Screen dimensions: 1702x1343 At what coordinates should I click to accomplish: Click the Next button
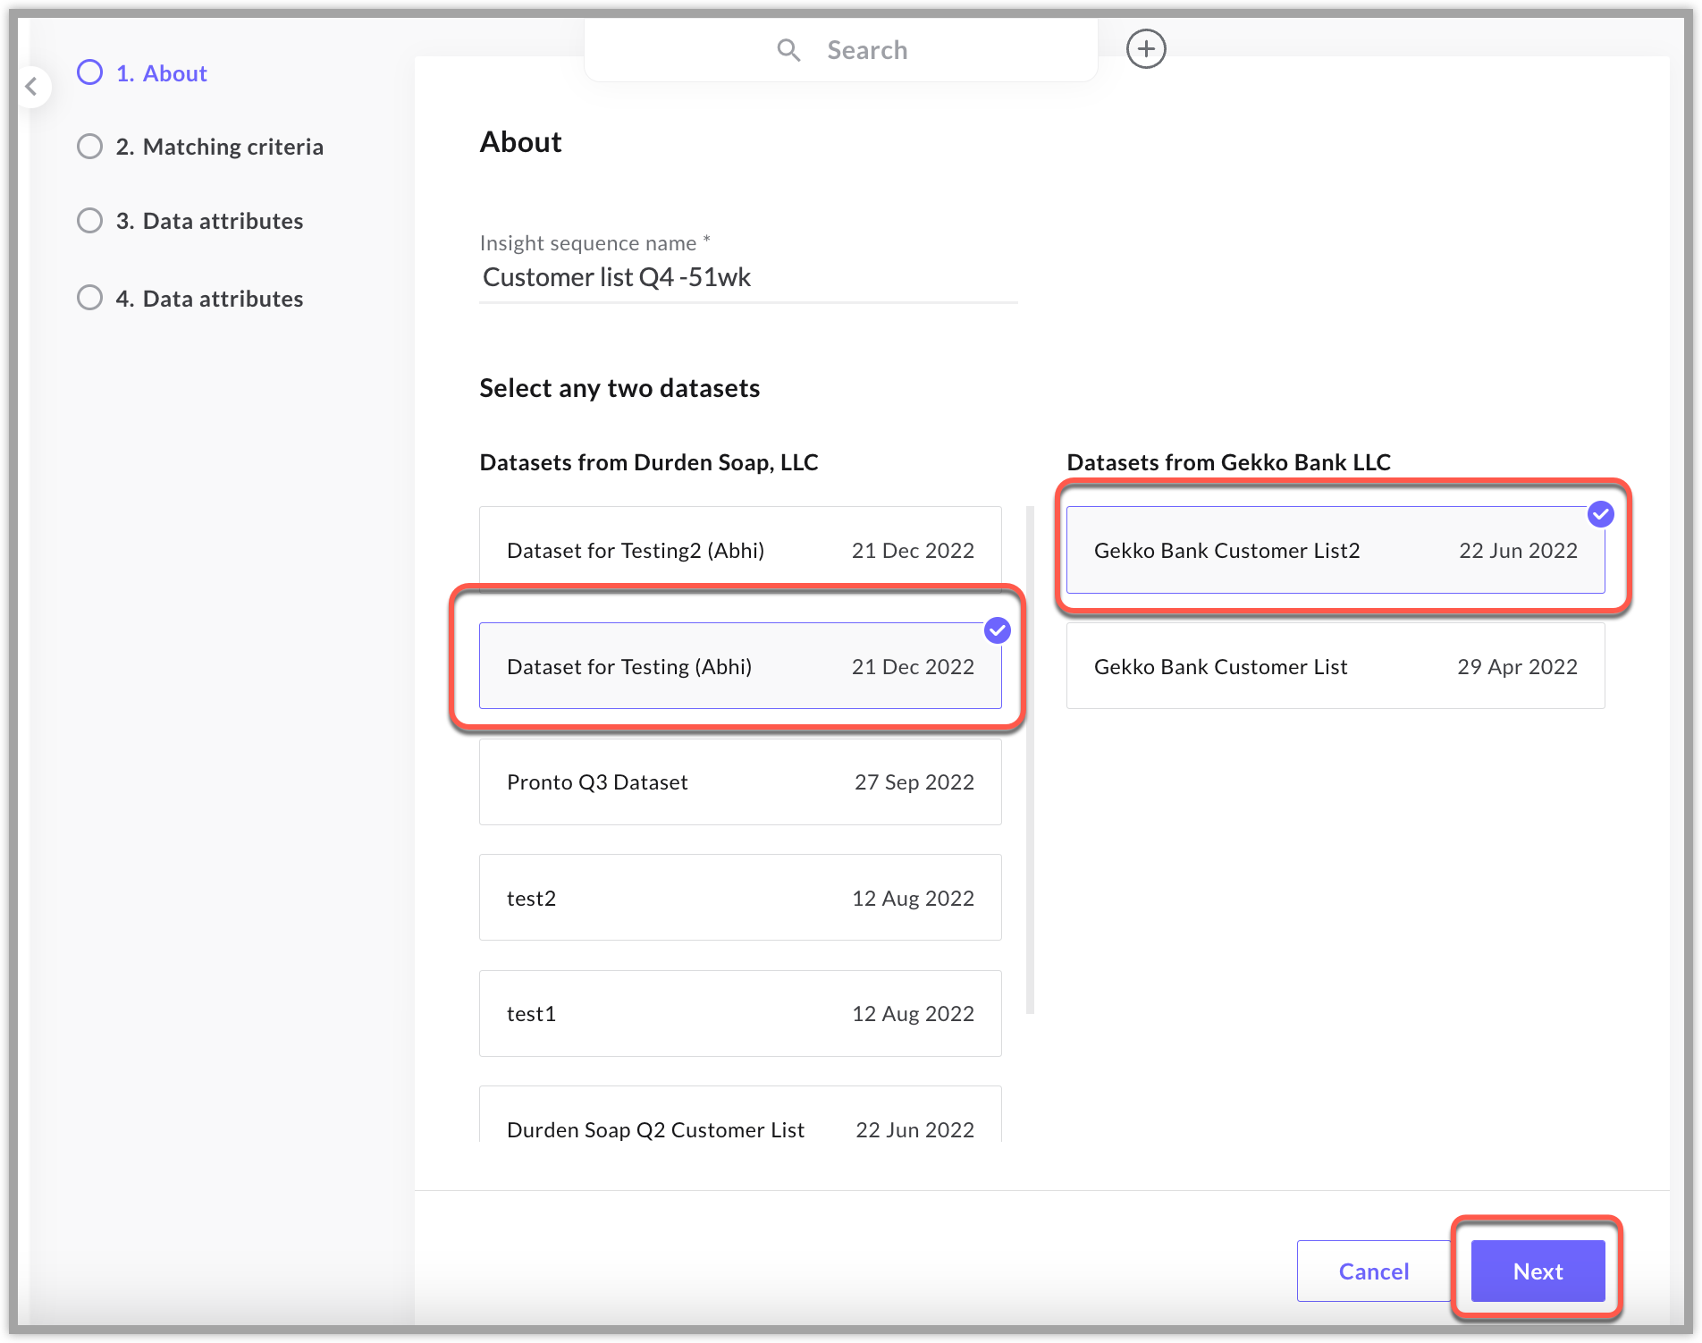tap(1538, 1271)
